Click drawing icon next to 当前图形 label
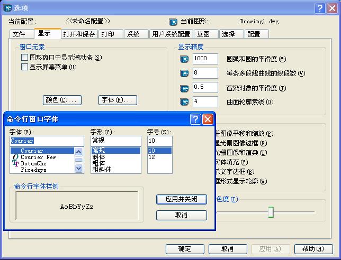Image resolution: width=341 pixels, height=260 pixels. [x=173, y=22]
